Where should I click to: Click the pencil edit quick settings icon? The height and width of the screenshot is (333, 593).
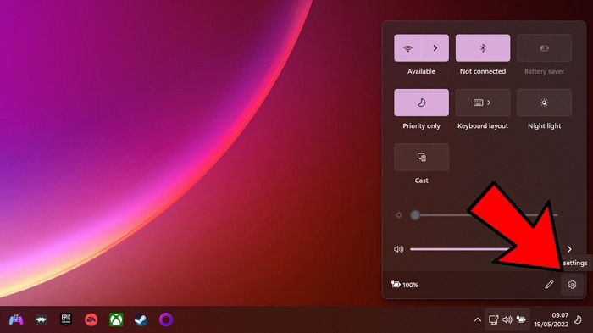(x=549, y=285)
